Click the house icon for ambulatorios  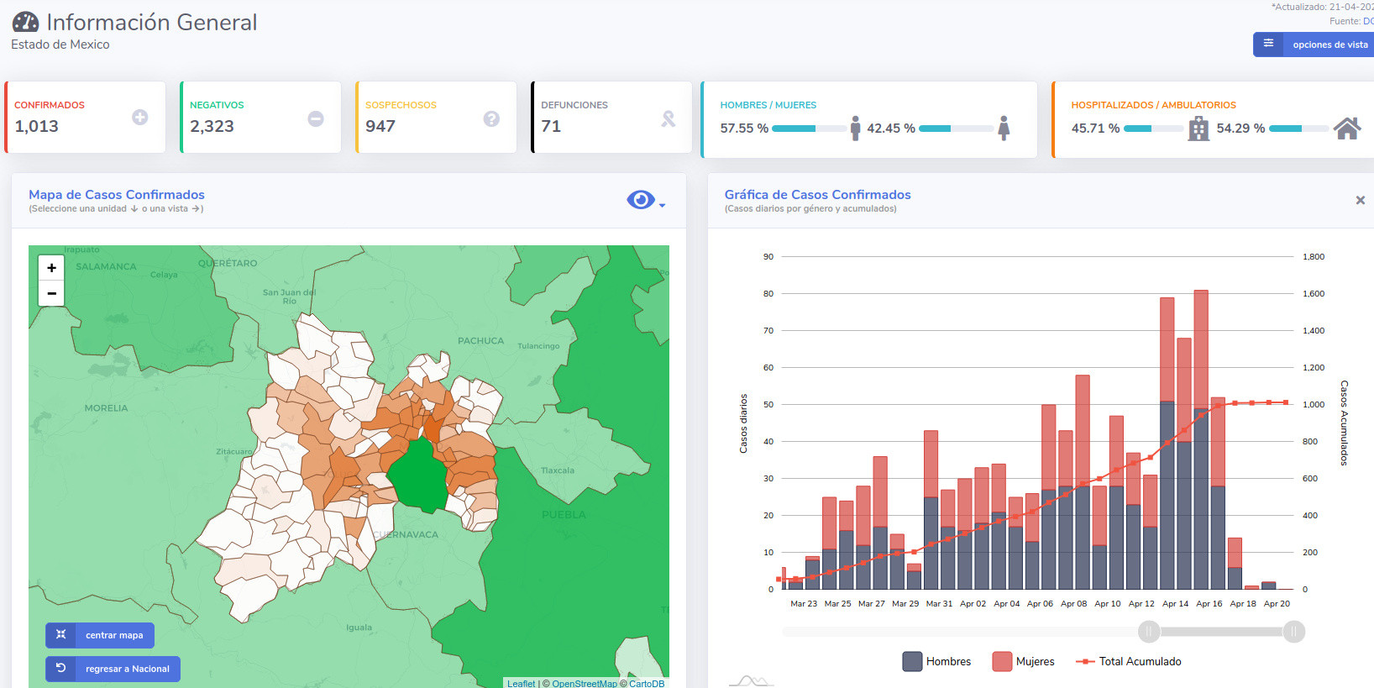tap(1347, 128)
